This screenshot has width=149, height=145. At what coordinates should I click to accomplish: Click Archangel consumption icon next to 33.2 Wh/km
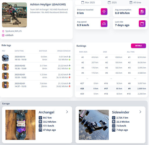pos(40,122)
